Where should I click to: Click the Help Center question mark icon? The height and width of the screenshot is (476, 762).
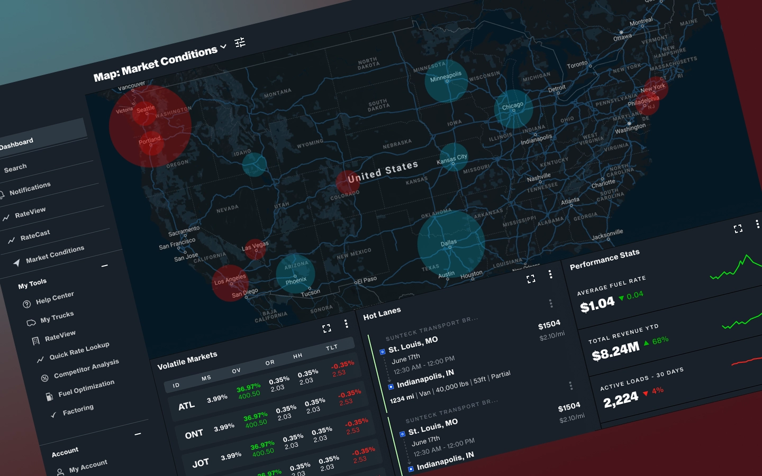click(x=27, y=304)
